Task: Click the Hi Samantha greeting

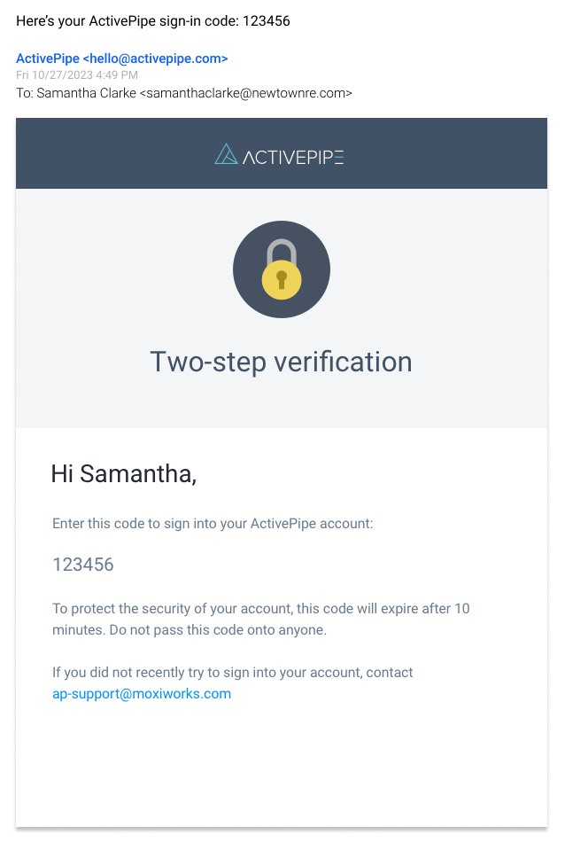Action: (x=124, y=473)
